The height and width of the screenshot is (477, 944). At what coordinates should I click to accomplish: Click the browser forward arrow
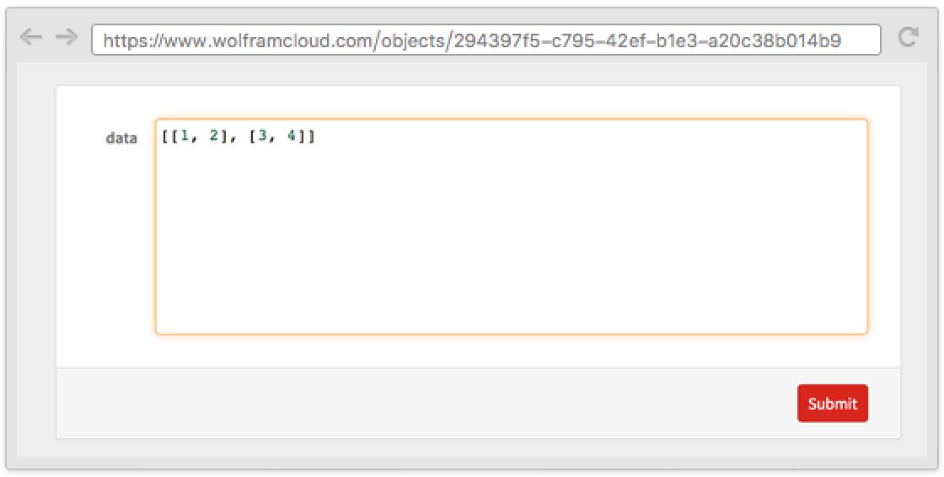point(67,38)
